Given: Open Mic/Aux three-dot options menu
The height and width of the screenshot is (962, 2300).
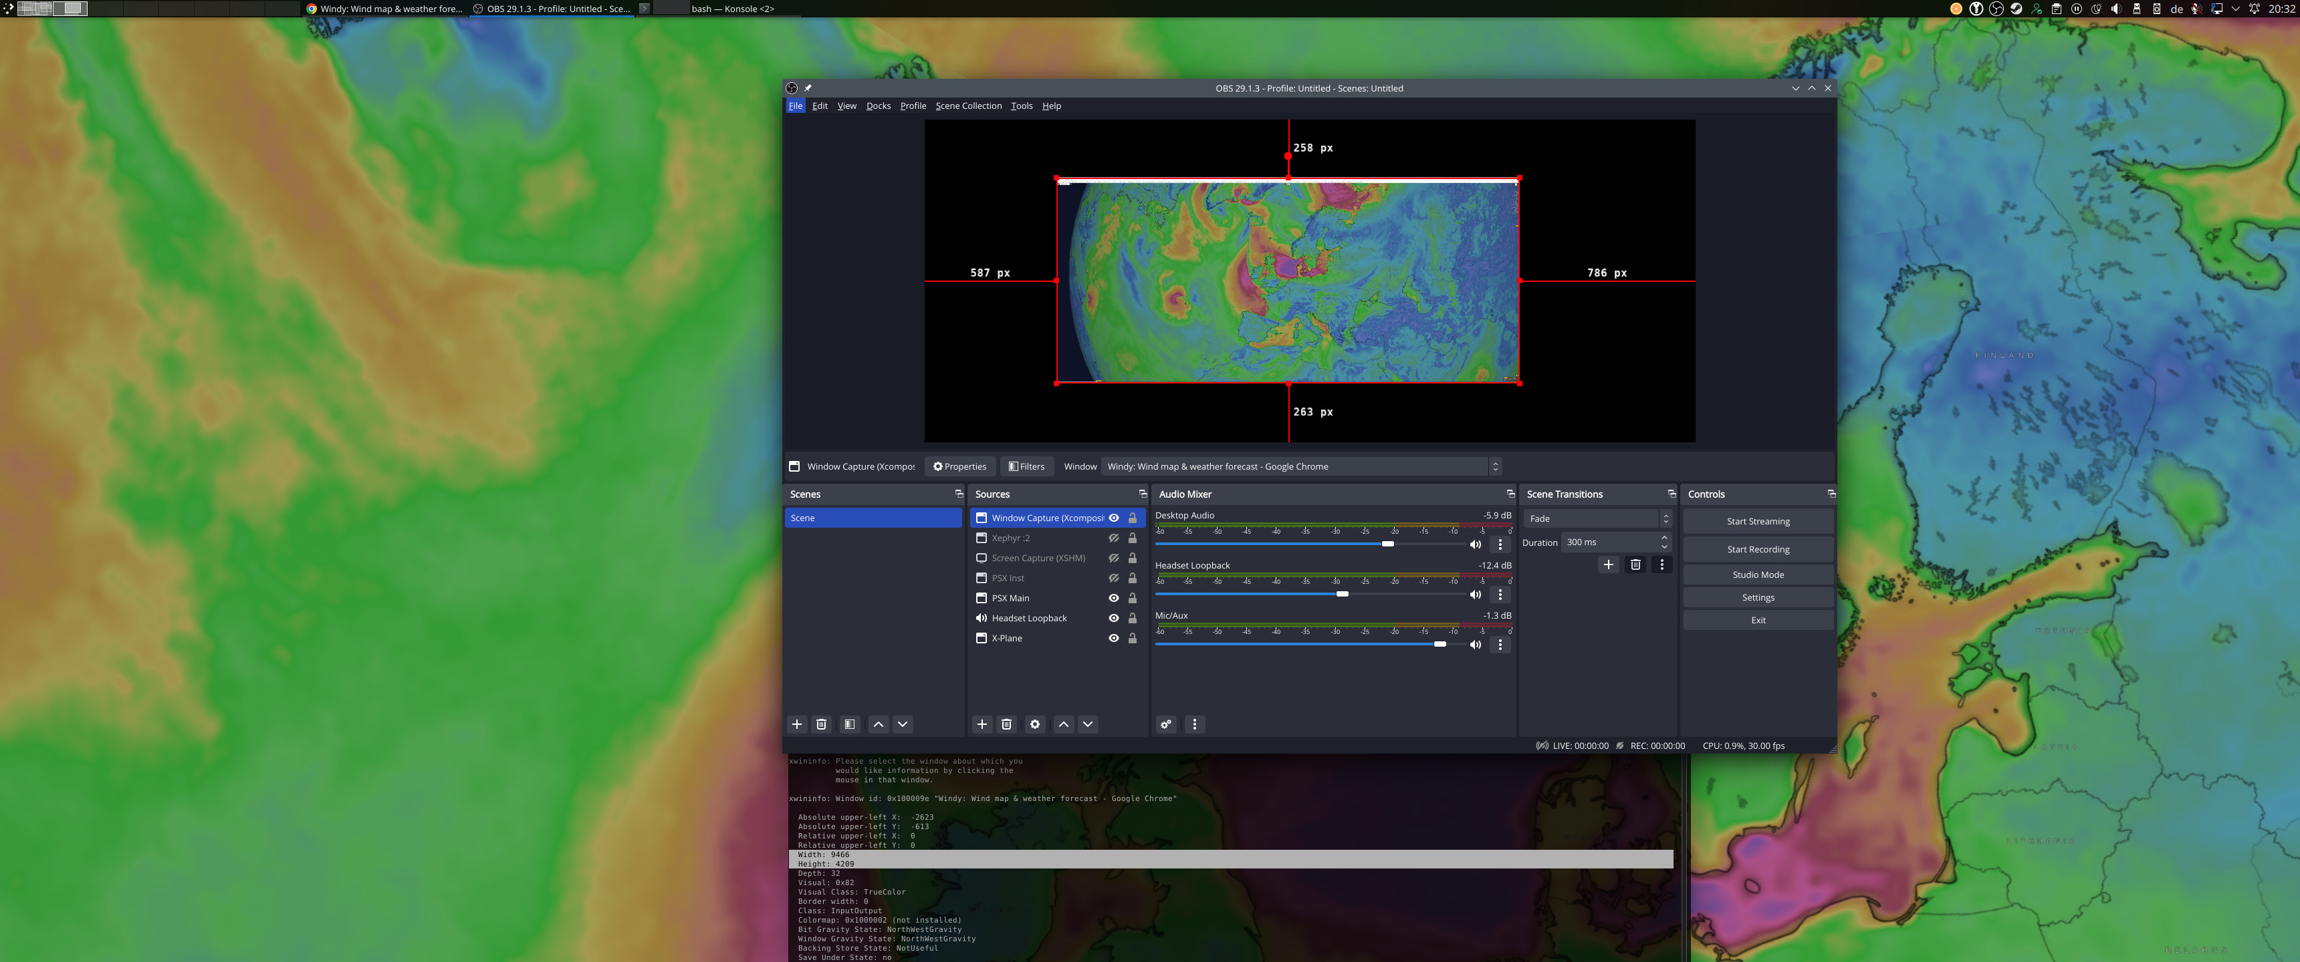Looking at the screenshot, I should [x=1500, y=644].
